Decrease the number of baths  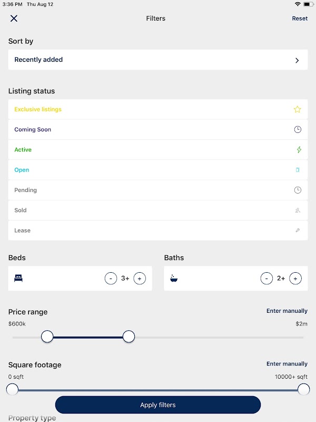click(267, 279)
